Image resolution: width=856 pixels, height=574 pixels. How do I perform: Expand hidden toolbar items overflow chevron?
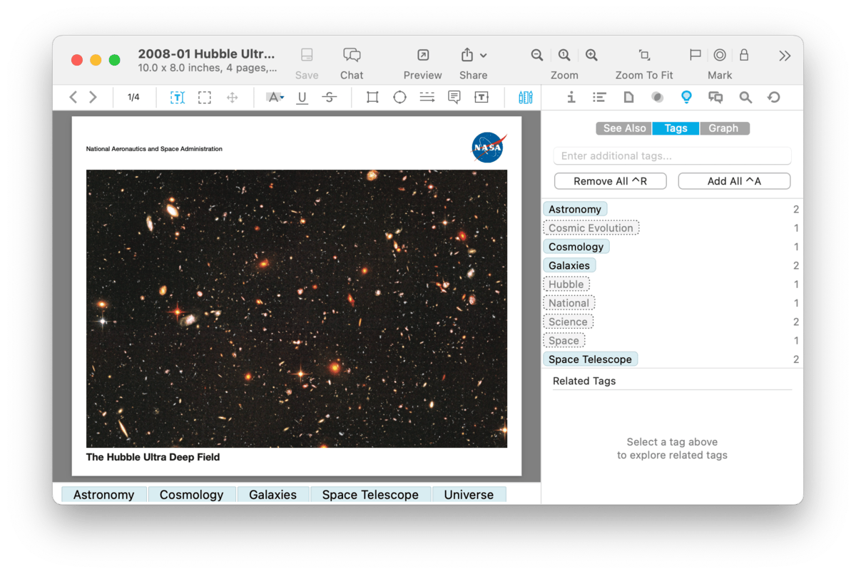click(785, 56)
